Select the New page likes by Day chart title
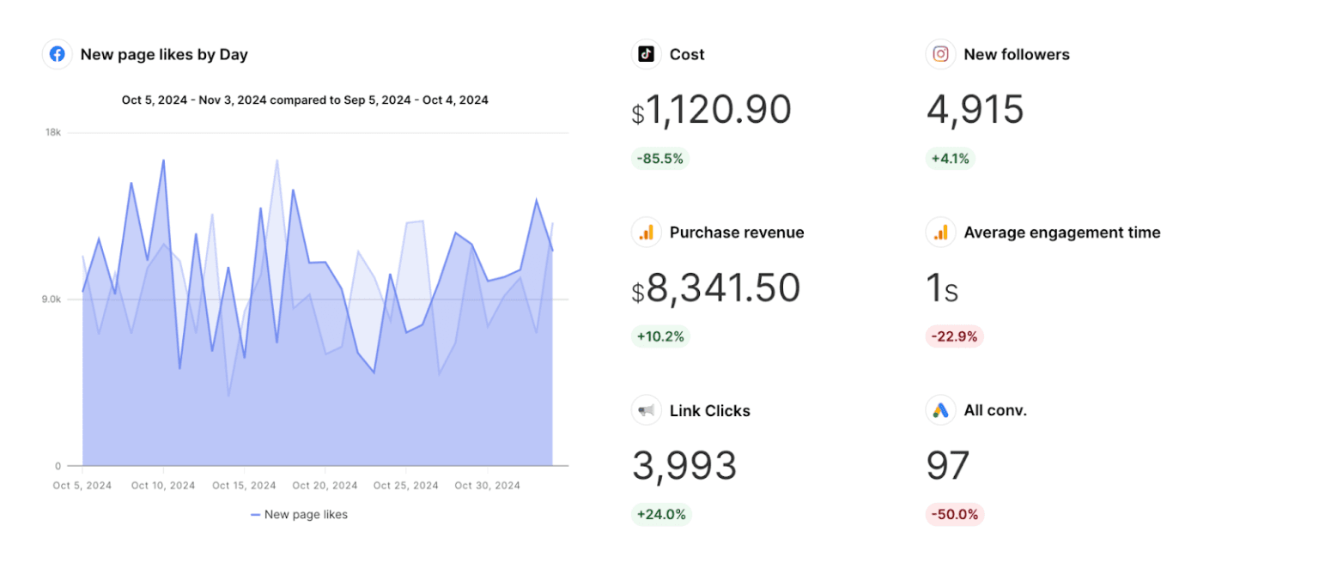The height and width of the screenshot is (581, 1319). [x=163, y=54]
